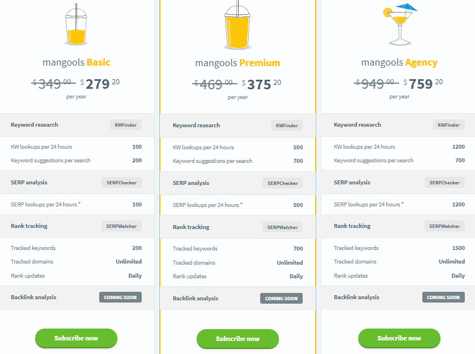The height and width of the screenshot is (354, 475).
Task: Click the crossed-out $949 Agency price
Action: tap(375, 84)
